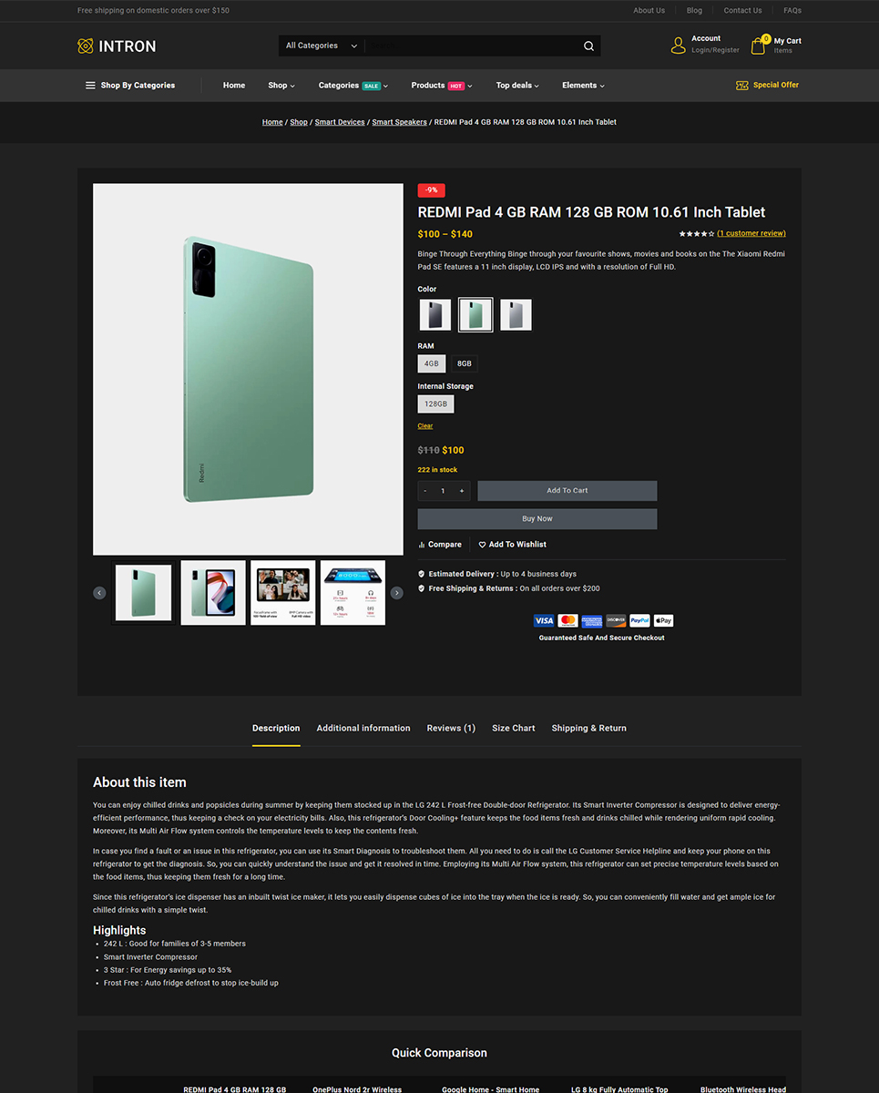879x1093 pixels.
Task: Toggle the 128GB internal storage option
Action: coord(435,403)
